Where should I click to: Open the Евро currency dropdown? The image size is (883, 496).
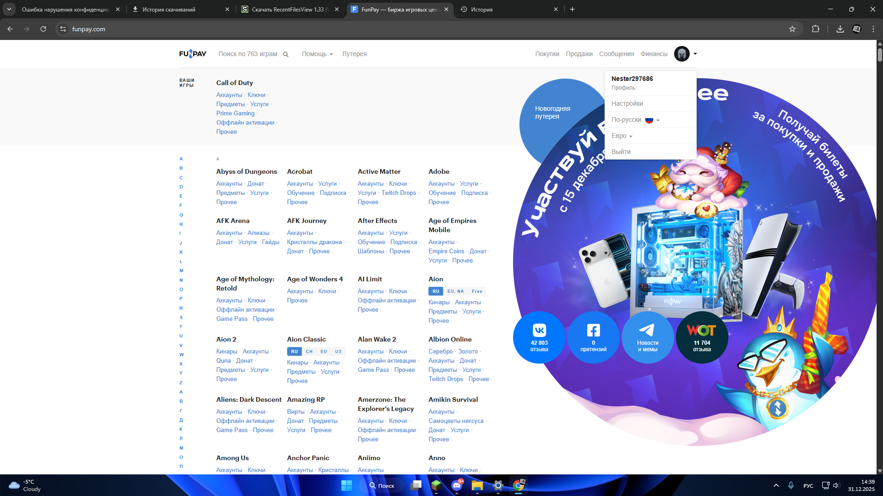click(622, 136)
